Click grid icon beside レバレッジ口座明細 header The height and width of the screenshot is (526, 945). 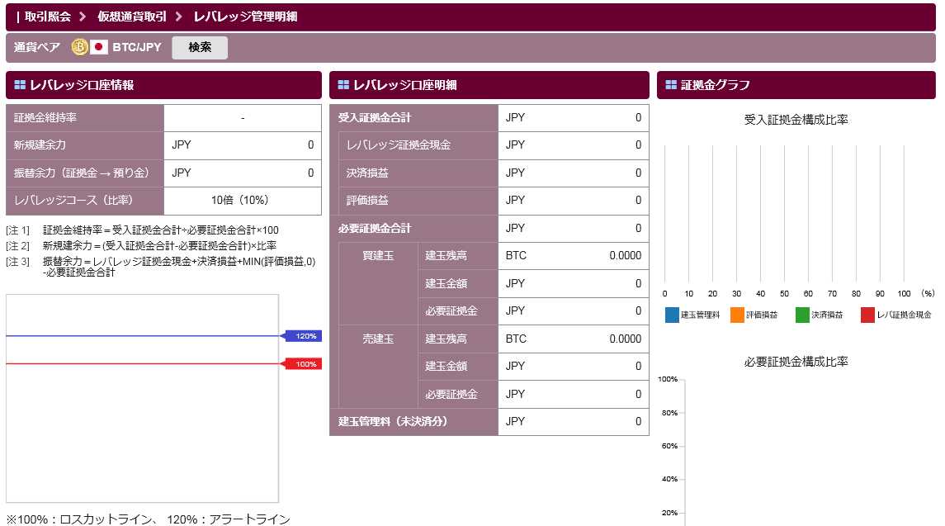(343, 85)
